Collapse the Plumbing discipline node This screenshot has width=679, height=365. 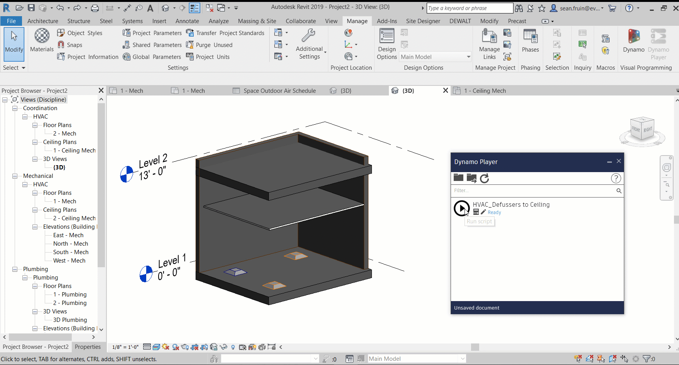pyautogui.click(x=15, y=269)
